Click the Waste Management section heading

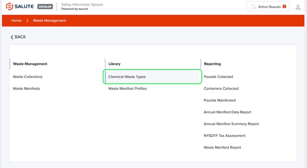click(x=30, y=64)
